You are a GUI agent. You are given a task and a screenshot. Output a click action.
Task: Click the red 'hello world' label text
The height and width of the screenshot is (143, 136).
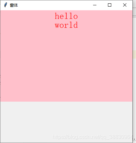coord(66,21)
